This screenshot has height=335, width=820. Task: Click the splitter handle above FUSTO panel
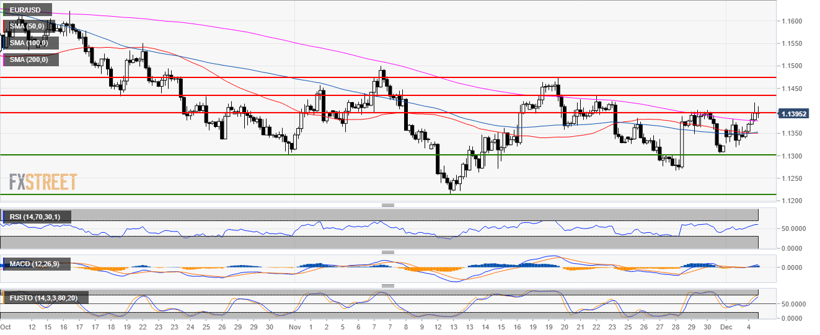387,285
